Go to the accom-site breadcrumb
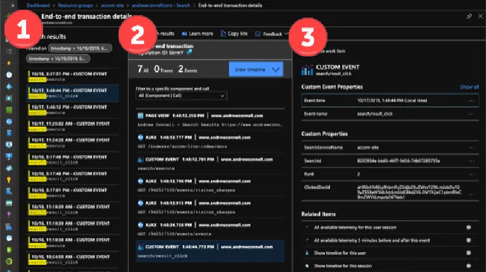 (x=112, y=5)
